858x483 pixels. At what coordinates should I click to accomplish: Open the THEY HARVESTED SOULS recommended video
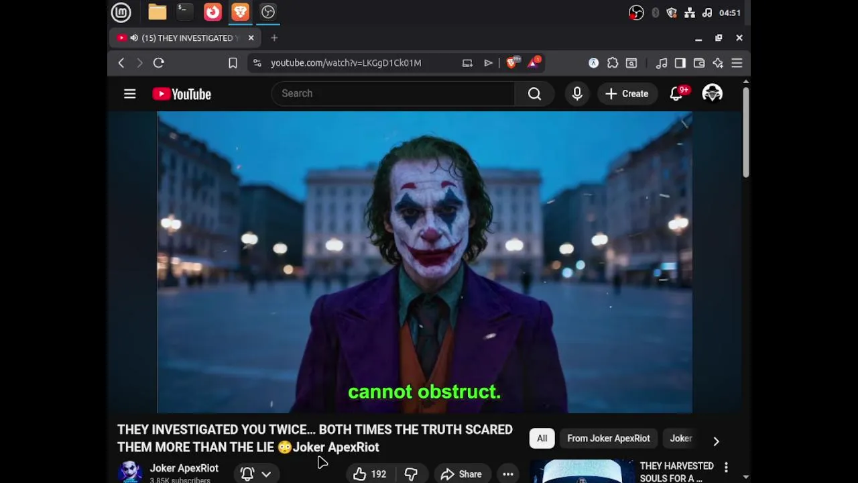coord(677,472)
